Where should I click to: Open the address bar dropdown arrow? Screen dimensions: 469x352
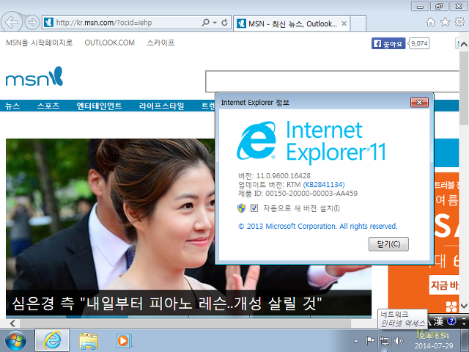215,23
